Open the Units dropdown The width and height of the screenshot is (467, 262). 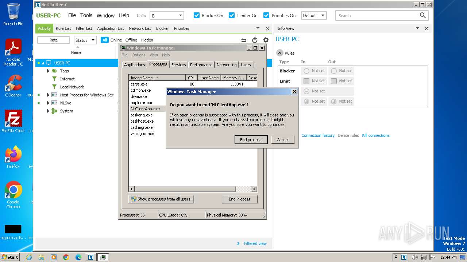click(167, 16)
